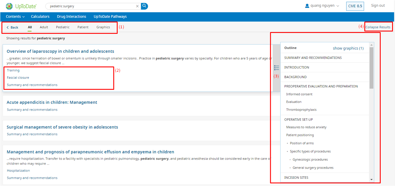The image size is (395, 186).
Task: Switch to the Adult tab
Action: [44, 27]
